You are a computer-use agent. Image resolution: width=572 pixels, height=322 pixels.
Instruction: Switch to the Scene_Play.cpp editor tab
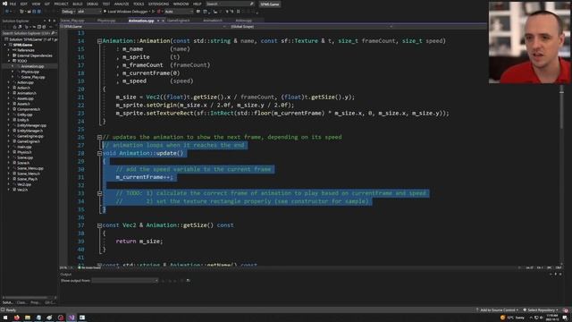[x=72, y=21]
